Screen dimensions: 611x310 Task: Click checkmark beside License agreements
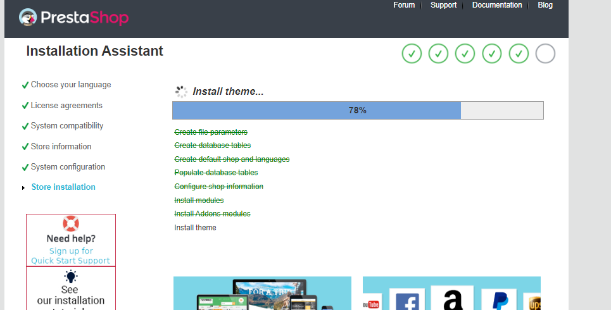(25, 106)
